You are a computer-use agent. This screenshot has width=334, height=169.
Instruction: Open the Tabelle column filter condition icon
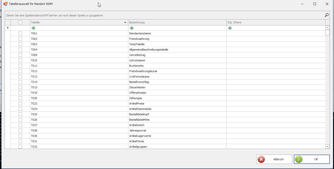(33, 28)
